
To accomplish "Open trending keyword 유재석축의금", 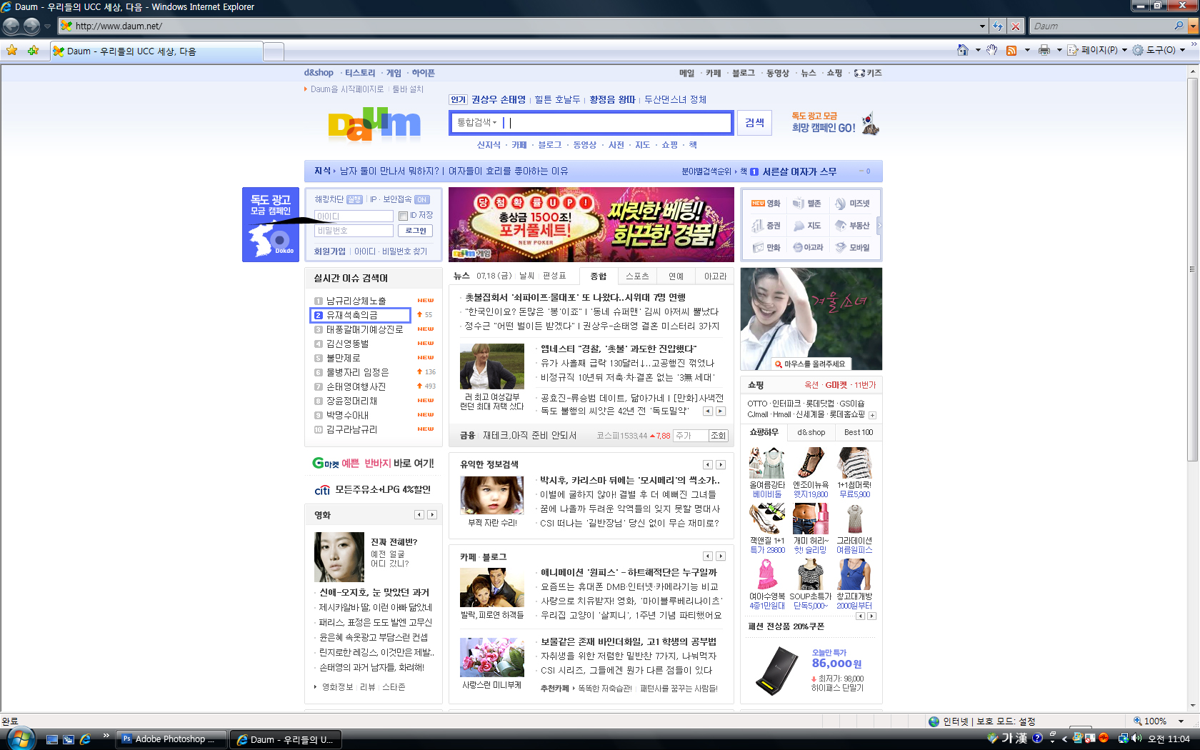I will click(x=352, y=315).
